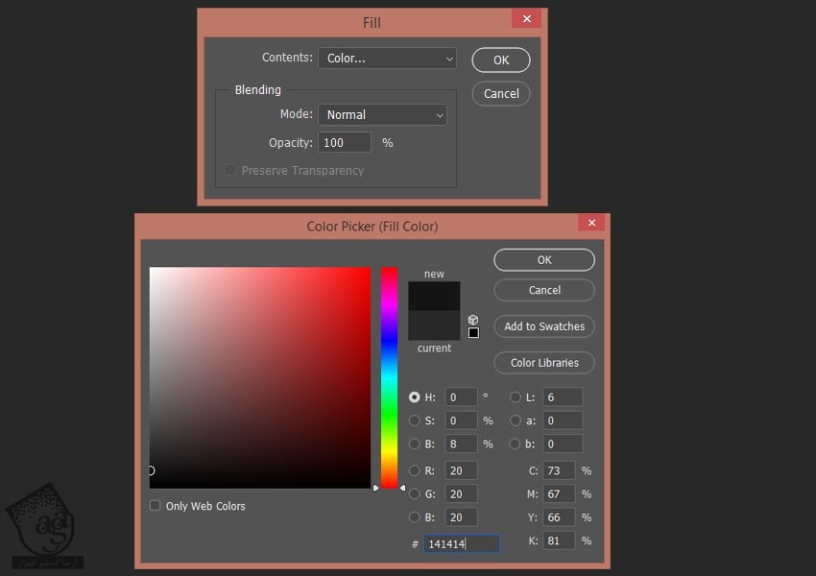The width and height of the screenshot is (816, 576).
Task: Confirm the Color Picker with OK
Action: (544, 260)
